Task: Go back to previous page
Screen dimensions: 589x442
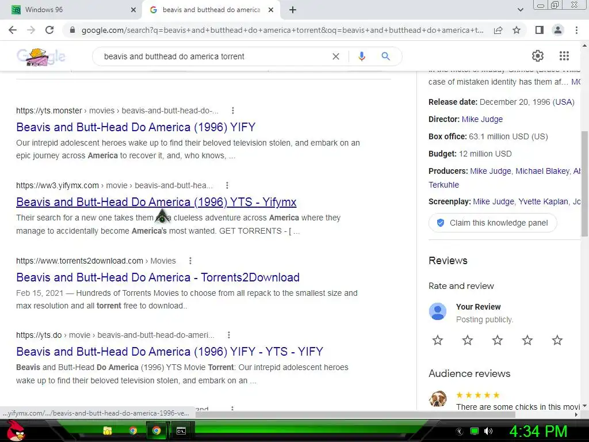Action: (x=13, y=30)
